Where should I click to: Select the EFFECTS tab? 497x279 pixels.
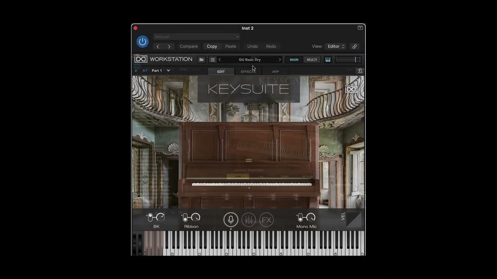248,72
